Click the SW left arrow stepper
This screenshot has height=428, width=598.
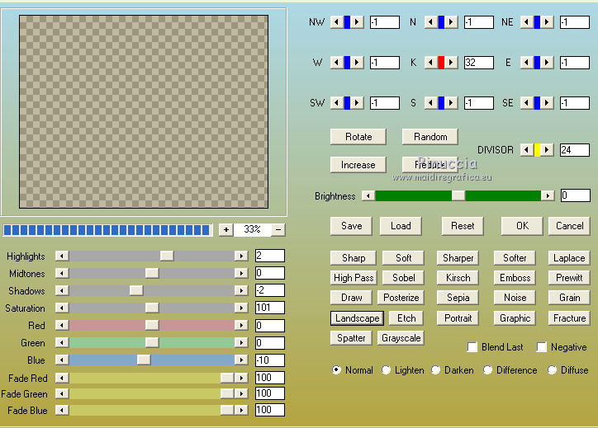click(x=337, y=103)
